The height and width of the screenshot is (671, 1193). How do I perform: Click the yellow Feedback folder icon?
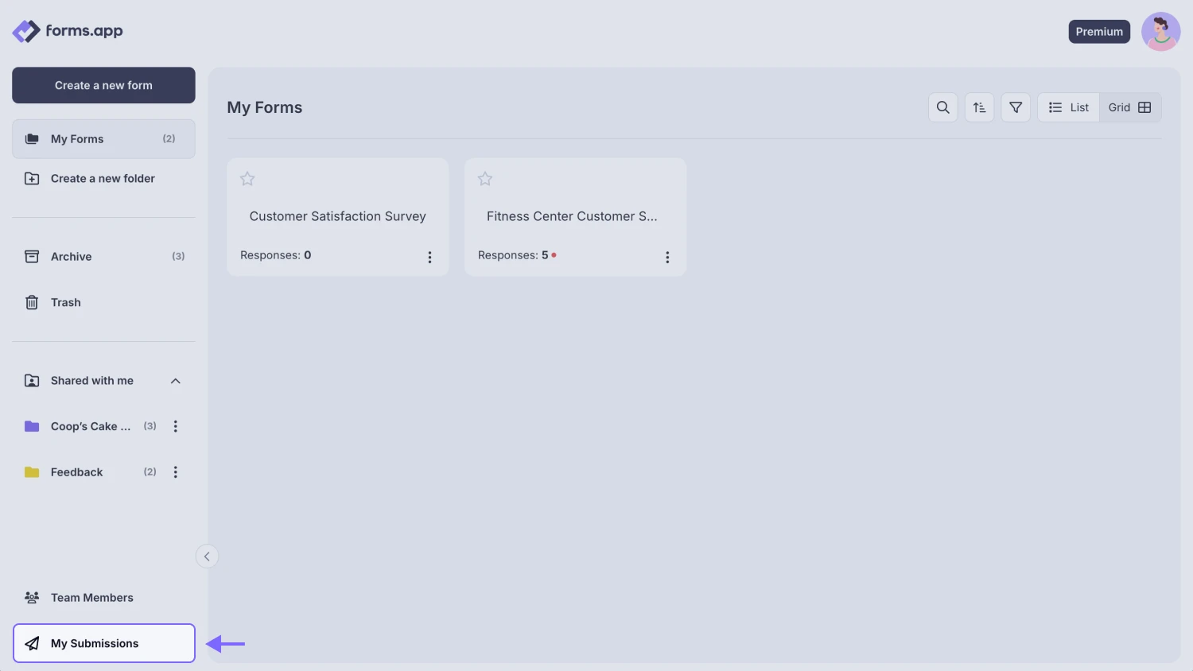tap(32, 471)
